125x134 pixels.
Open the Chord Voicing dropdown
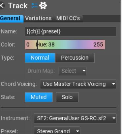click(x=78, y=84)
